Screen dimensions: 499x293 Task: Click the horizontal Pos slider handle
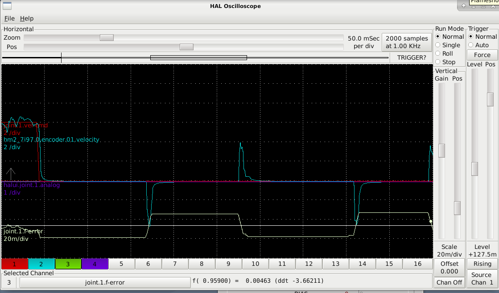coord(186,47)
